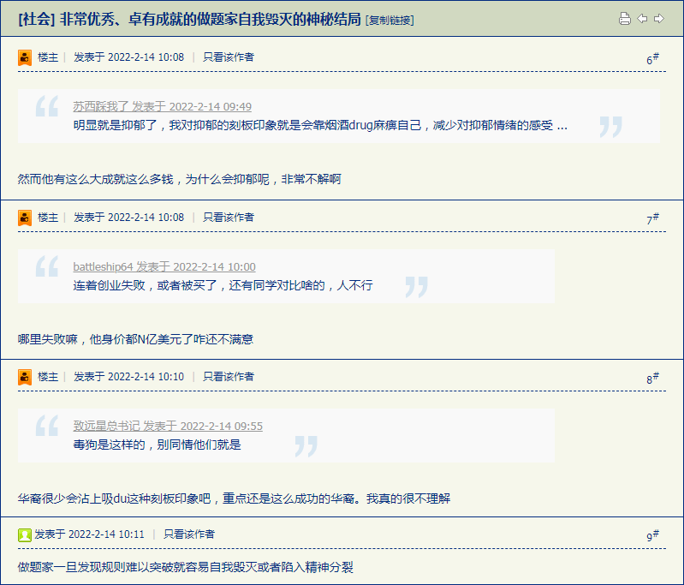Click the [复制链接] copy link button
Image resolution: width=684 pixels, height=585 pixels.
[x=390, y=20]
